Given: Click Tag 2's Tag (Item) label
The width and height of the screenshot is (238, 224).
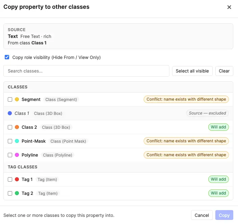Looking at the screenshot, I should pos(48,194).
